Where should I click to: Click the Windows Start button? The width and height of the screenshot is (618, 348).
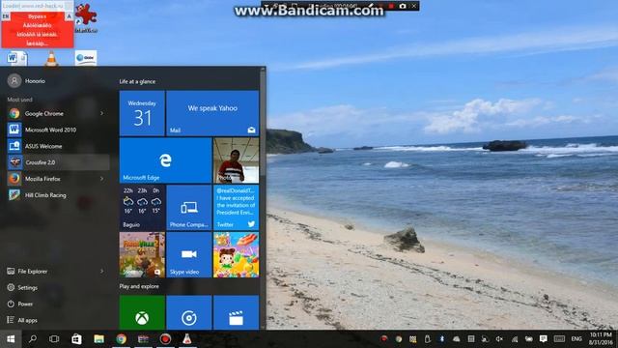click(x=11, y=339)
